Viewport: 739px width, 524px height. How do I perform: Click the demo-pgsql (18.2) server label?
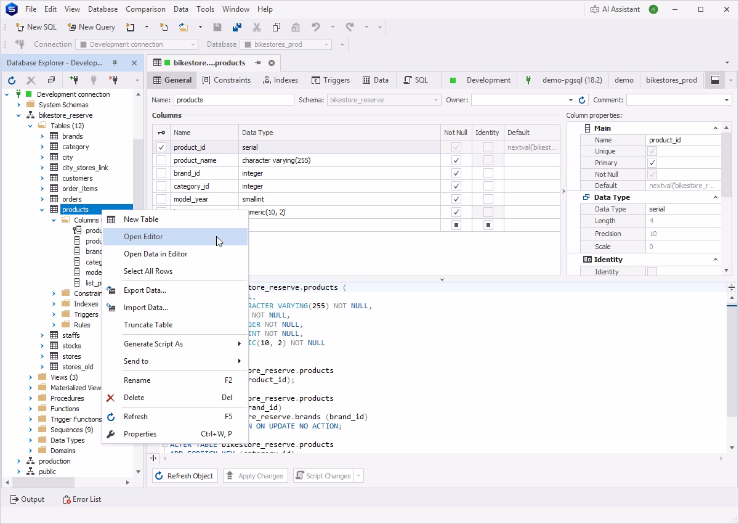point(572,80)
